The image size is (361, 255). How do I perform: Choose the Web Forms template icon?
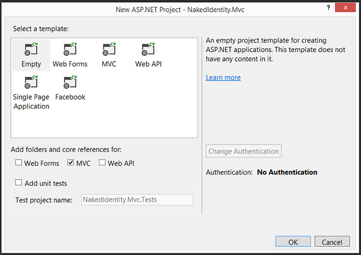pos(70,50)
